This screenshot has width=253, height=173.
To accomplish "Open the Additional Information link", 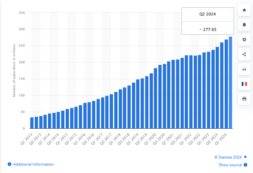I will click(33, 164).
